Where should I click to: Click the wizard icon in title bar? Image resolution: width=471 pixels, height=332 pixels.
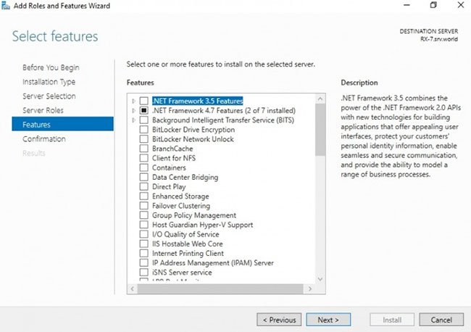[x=6, y=5]
